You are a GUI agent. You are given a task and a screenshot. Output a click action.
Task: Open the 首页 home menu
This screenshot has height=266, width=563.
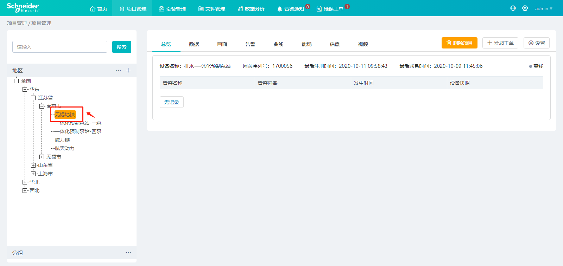tap(99, 8)
